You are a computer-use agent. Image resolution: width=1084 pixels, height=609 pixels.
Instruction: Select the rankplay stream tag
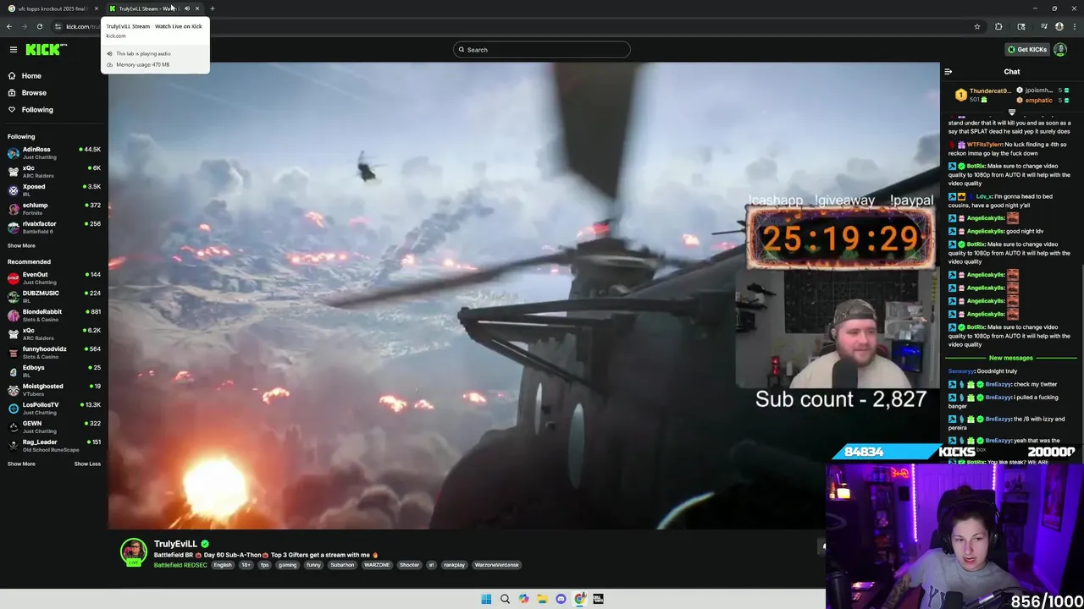point(454,565)
